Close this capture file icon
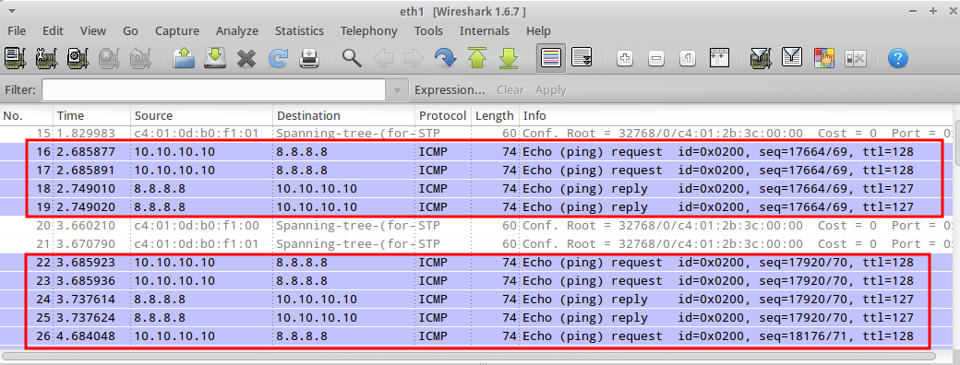This screenshot has width=960, height=365. [246, 59]
